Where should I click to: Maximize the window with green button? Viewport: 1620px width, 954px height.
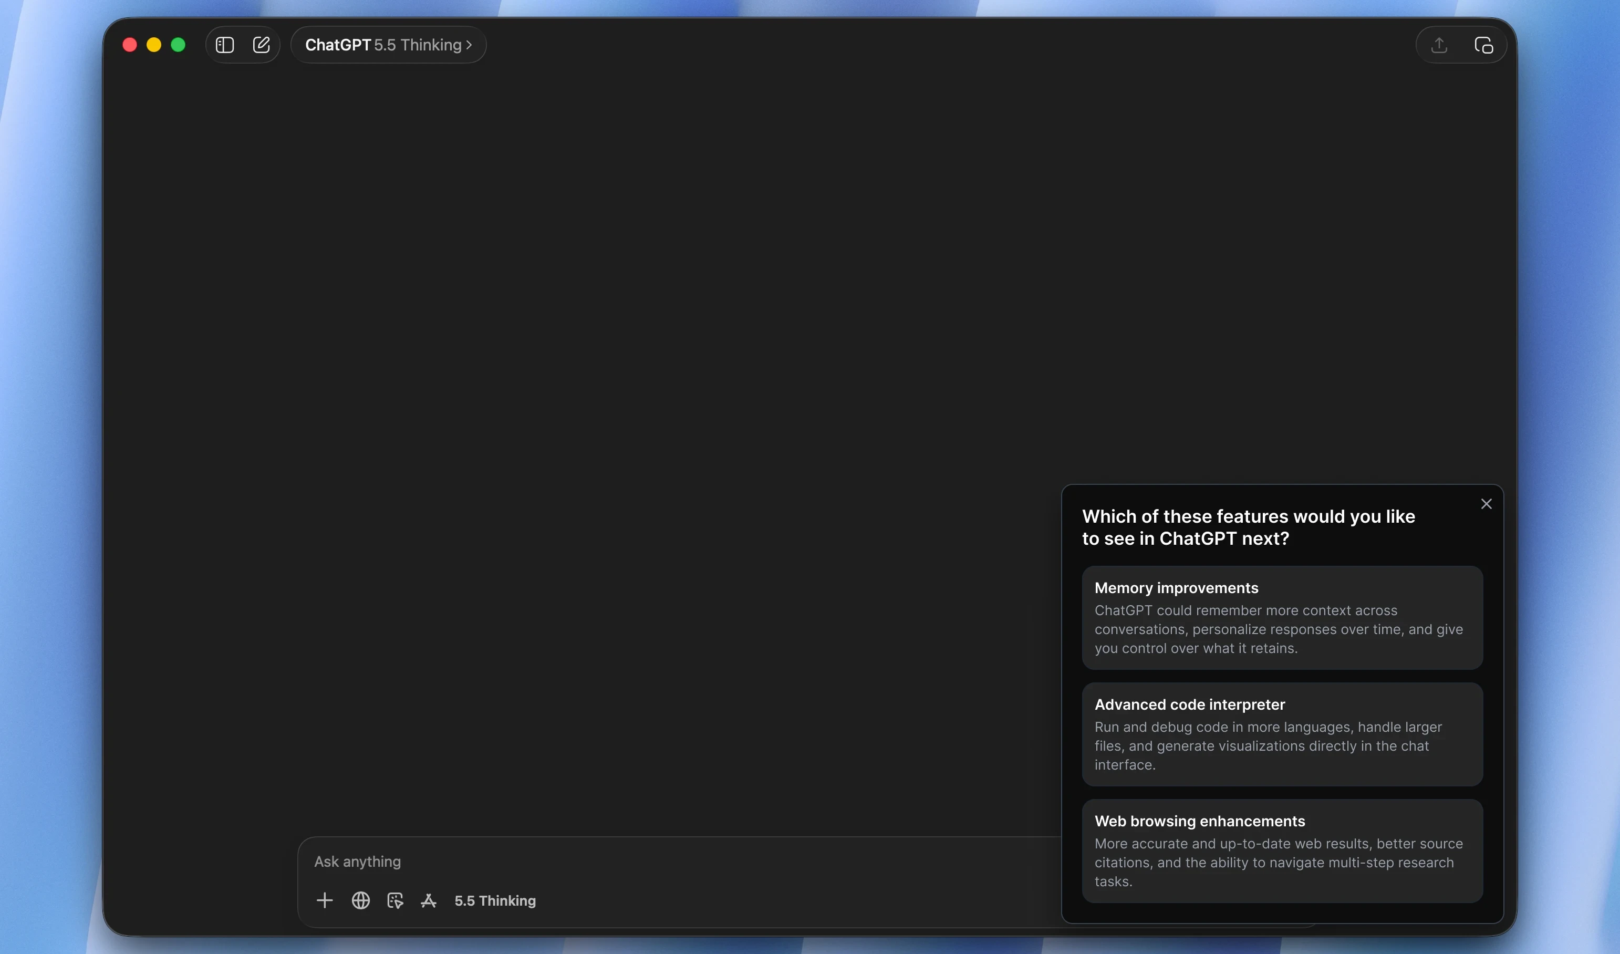178,45
